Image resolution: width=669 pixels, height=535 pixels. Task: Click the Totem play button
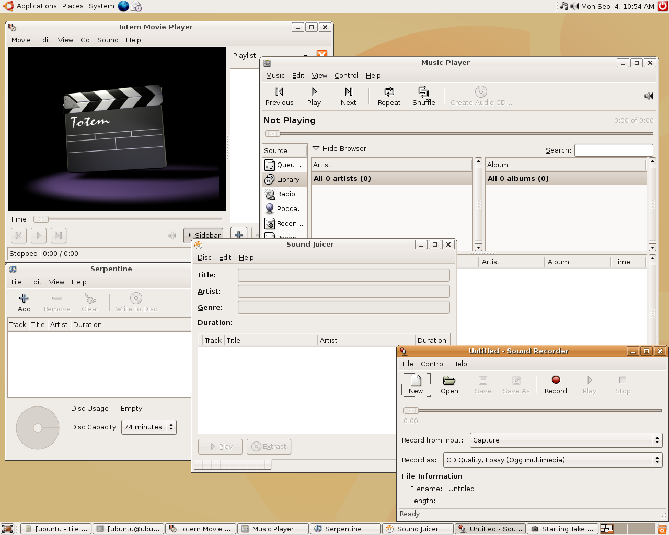[x=39, y=236]
